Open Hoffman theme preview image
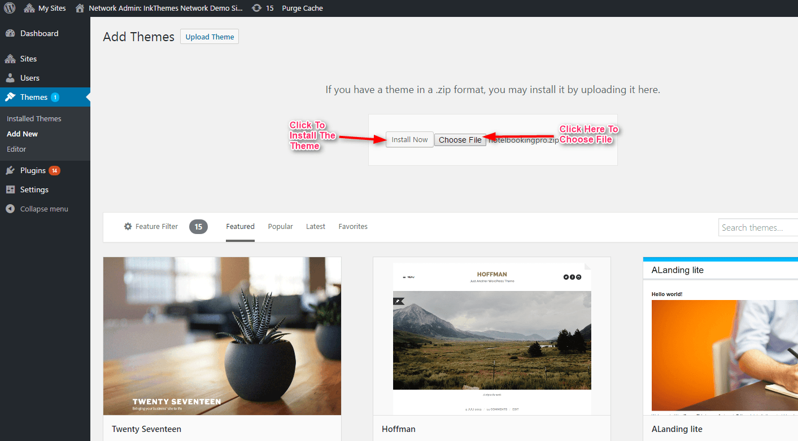The image size is (798, 441). click(x=492, y=336)
